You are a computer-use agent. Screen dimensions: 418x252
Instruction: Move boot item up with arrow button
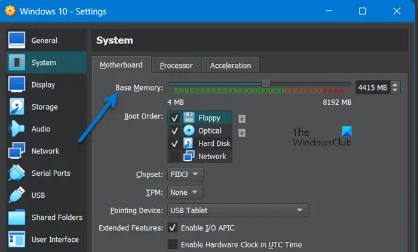pos(242,119)
